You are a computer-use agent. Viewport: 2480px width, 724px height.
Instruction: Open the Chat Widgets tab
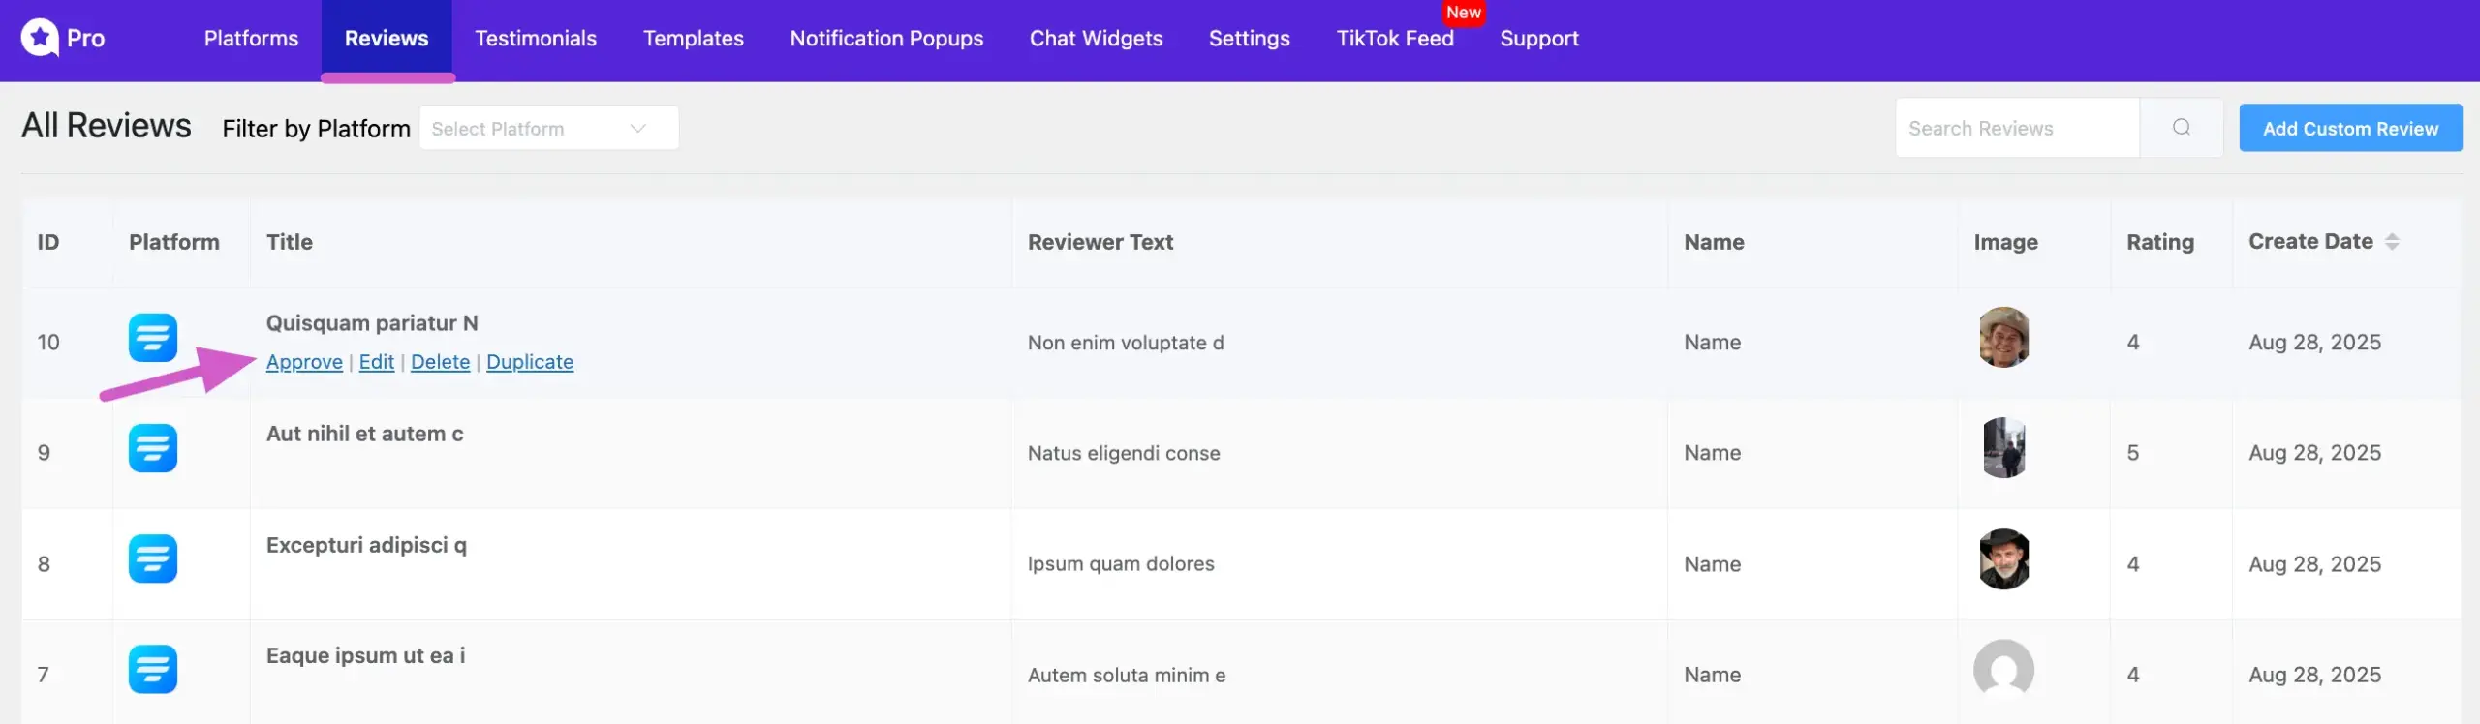pos(1096,39)
